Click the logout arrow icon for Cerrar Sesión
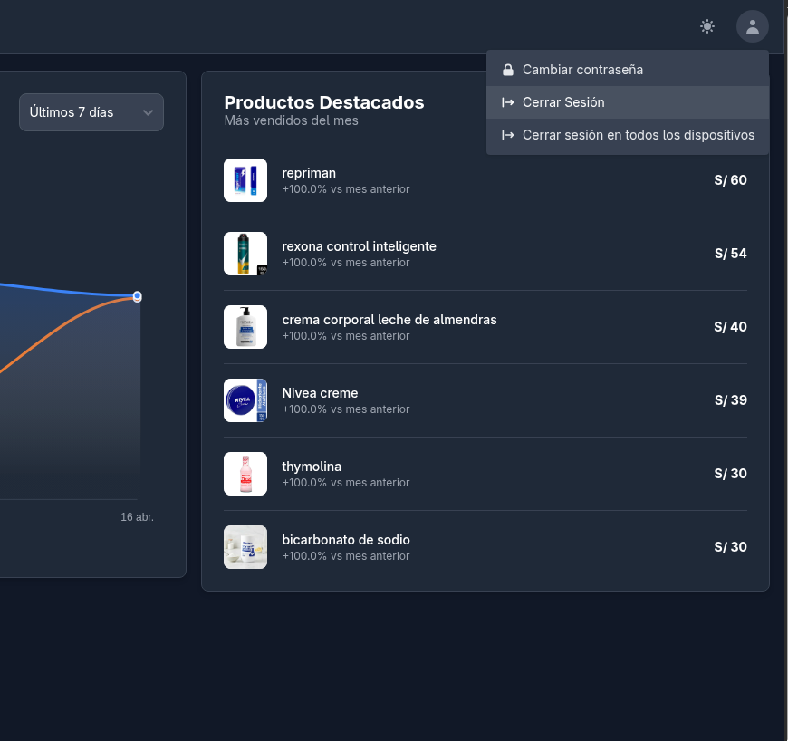 [508, 102]
